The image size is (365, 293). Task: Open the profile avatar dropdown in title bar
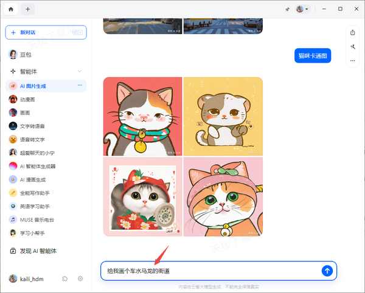pyautogui.click(x=302, y=9)
